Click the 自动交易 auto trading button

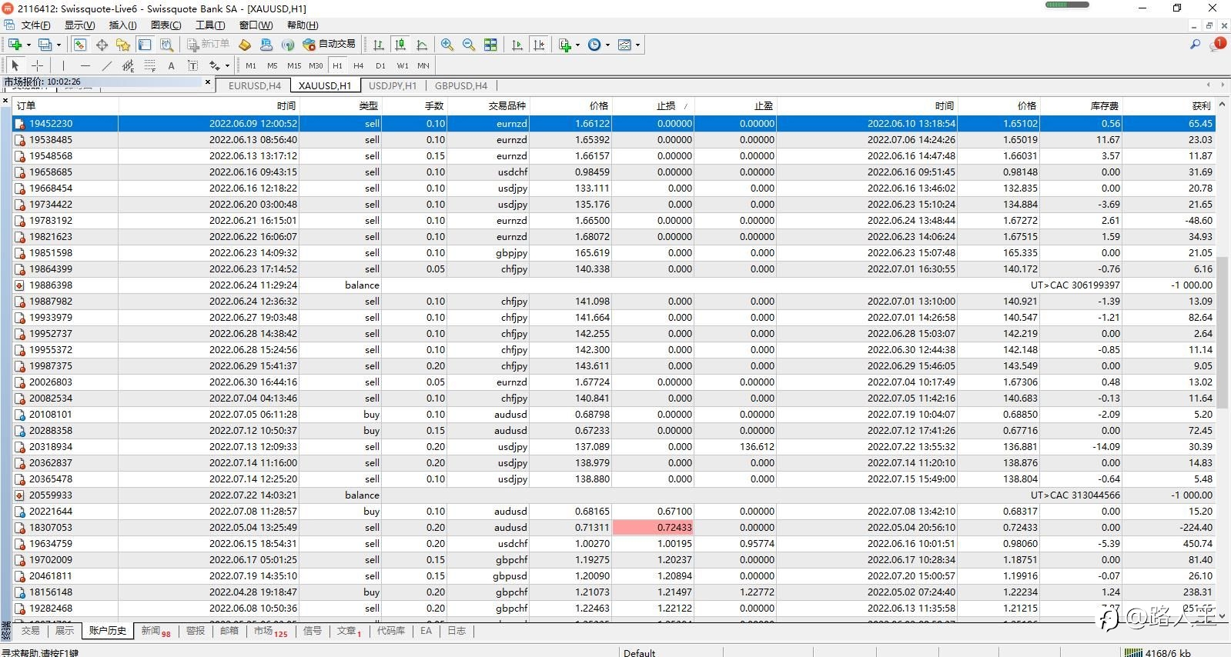329,45
